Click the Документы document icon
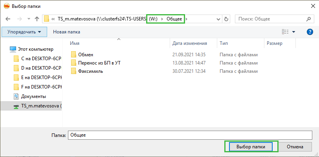319x157 pixels. tap(16, 96)
